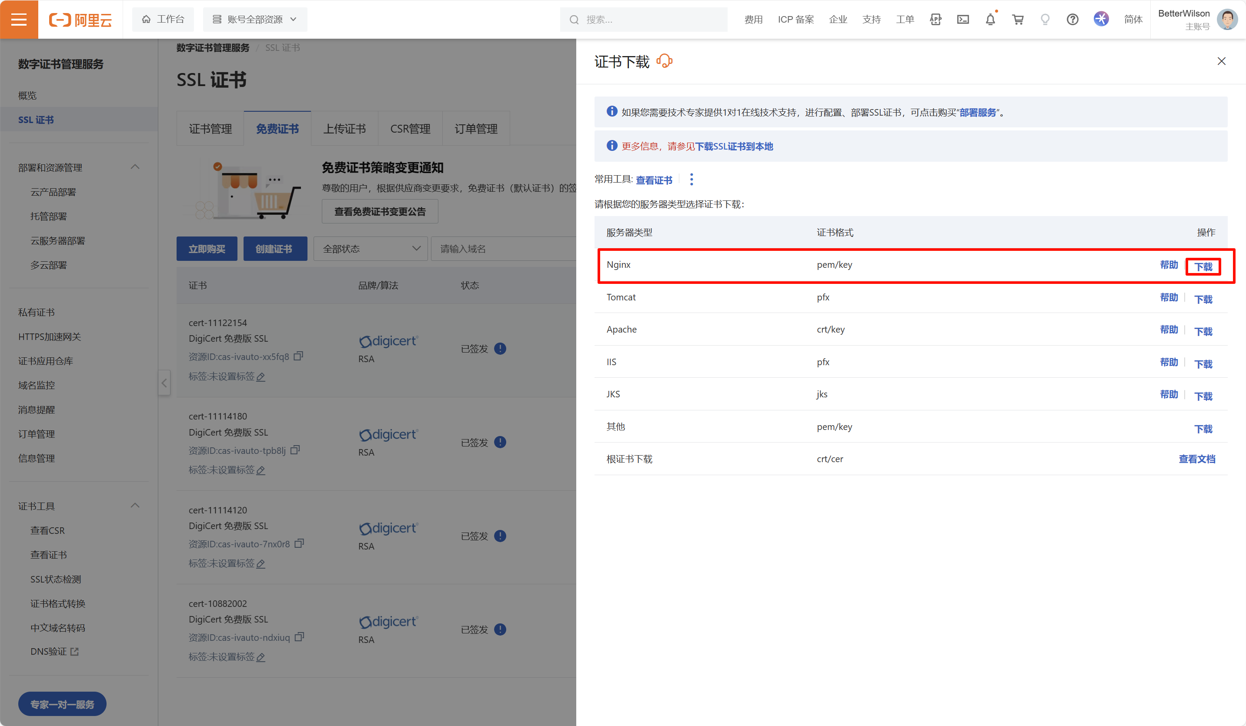Click the notification bell icon

(990, 20)
